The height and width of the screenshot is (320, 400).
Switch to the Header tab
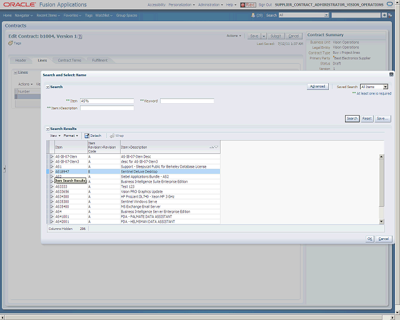coord(21,61)
